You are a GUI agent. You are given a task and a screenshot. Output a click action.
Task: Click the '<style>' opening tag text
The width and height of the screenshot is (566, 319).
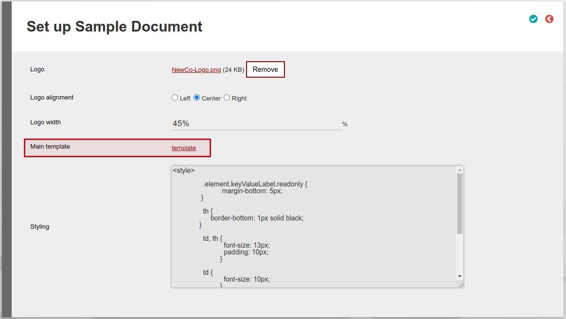point(183,170)
